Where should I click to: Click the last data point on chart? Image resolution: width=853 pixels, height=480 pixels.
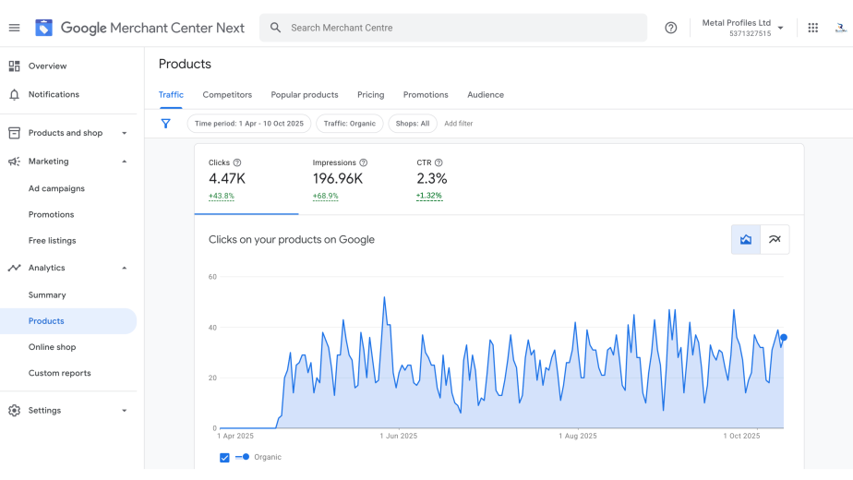click(784, 338)
